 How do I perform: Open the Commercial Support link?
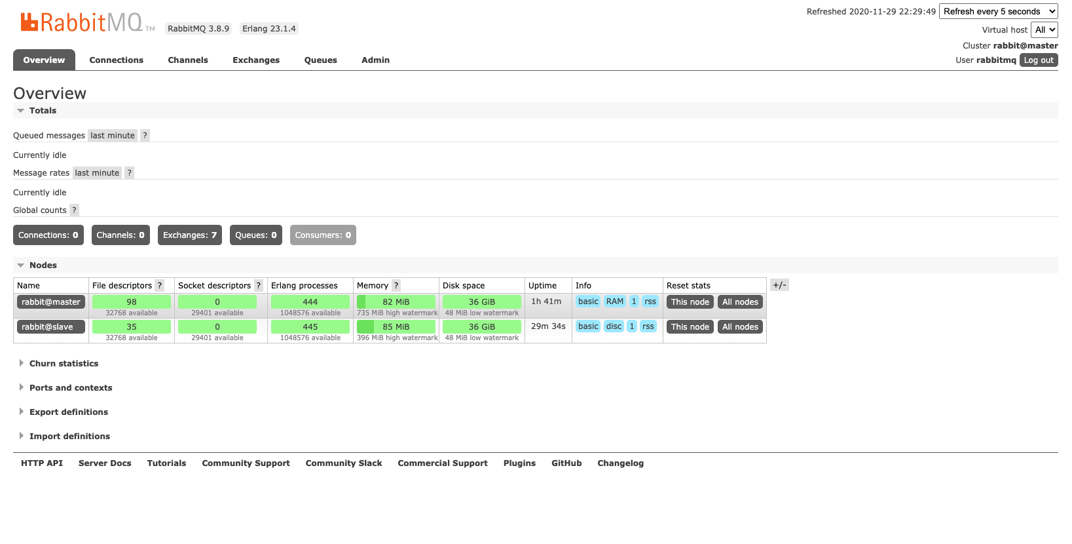click(x=443, y=463)
